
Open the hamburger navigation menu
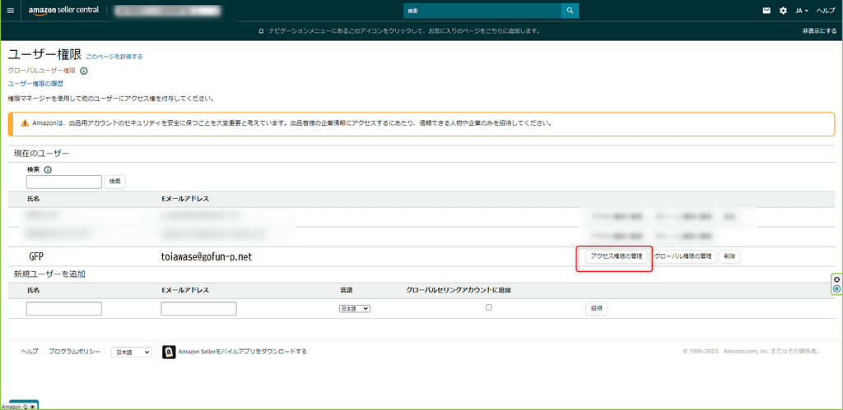(11, 11)
